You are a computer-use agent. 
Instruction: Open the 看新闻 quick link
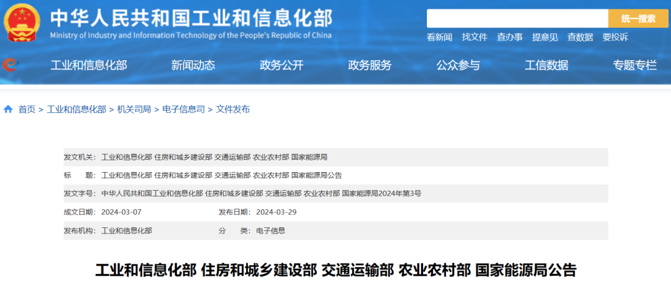[x=439, y=37]
